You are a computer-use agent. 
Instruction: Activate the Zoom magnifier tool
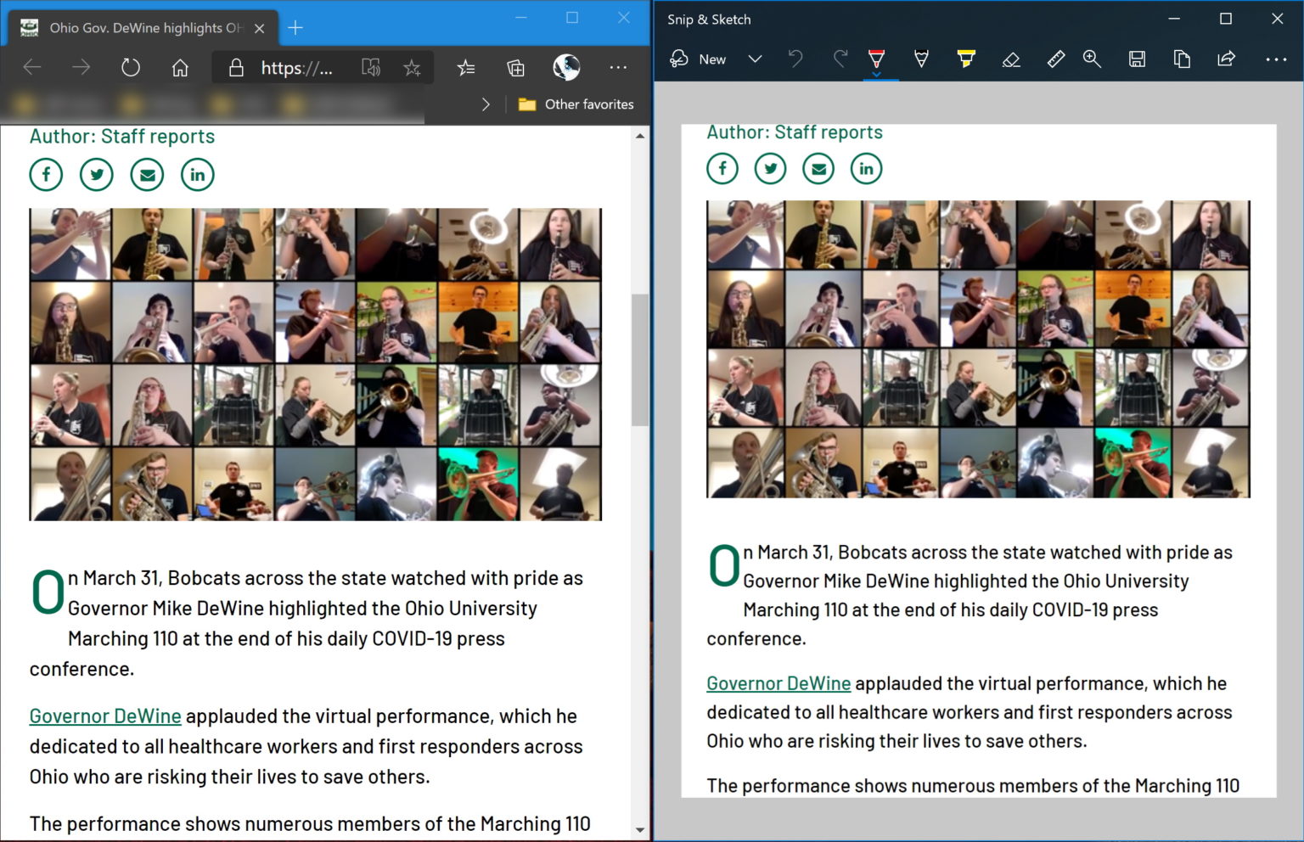point(1093,59)
